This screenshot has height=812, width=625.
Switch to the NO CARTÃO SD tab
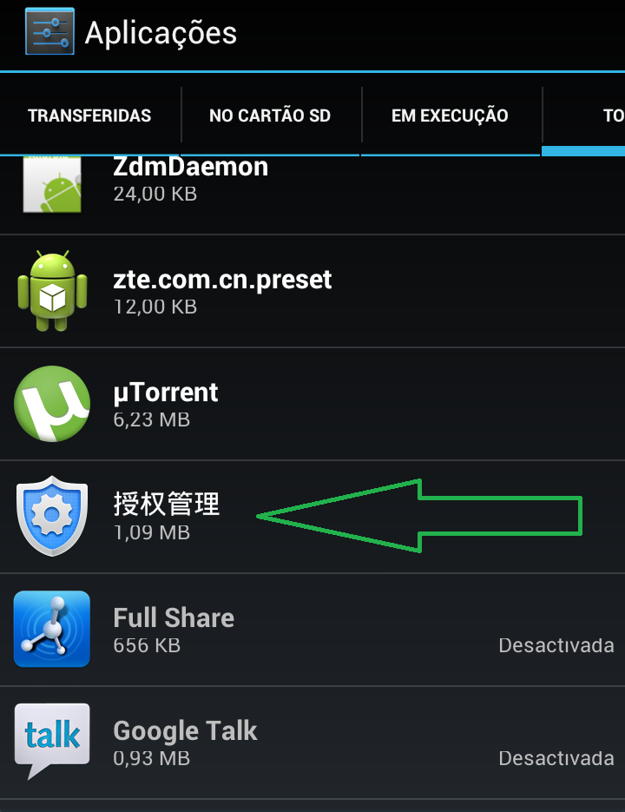tap(270, 115)
